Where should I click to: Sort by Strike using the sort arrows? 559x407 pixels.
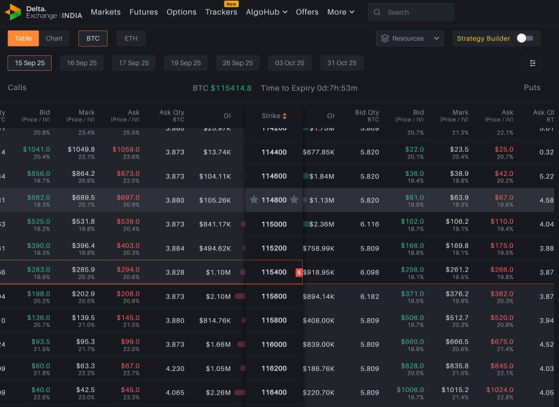285,116
